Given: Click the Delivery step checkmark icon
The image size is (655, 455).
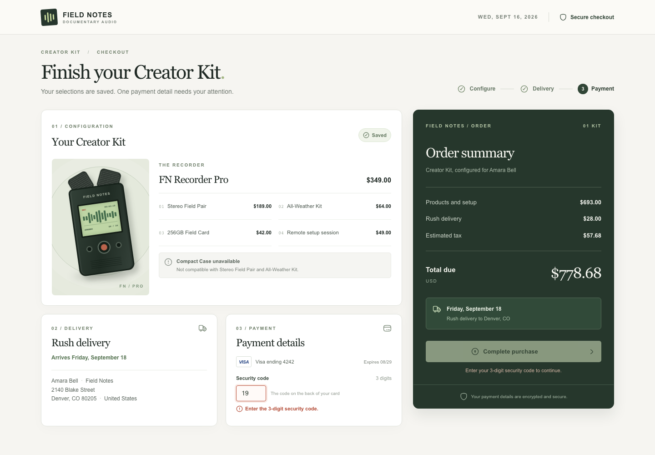Looking at the screenshot, I should click(524, 89).
